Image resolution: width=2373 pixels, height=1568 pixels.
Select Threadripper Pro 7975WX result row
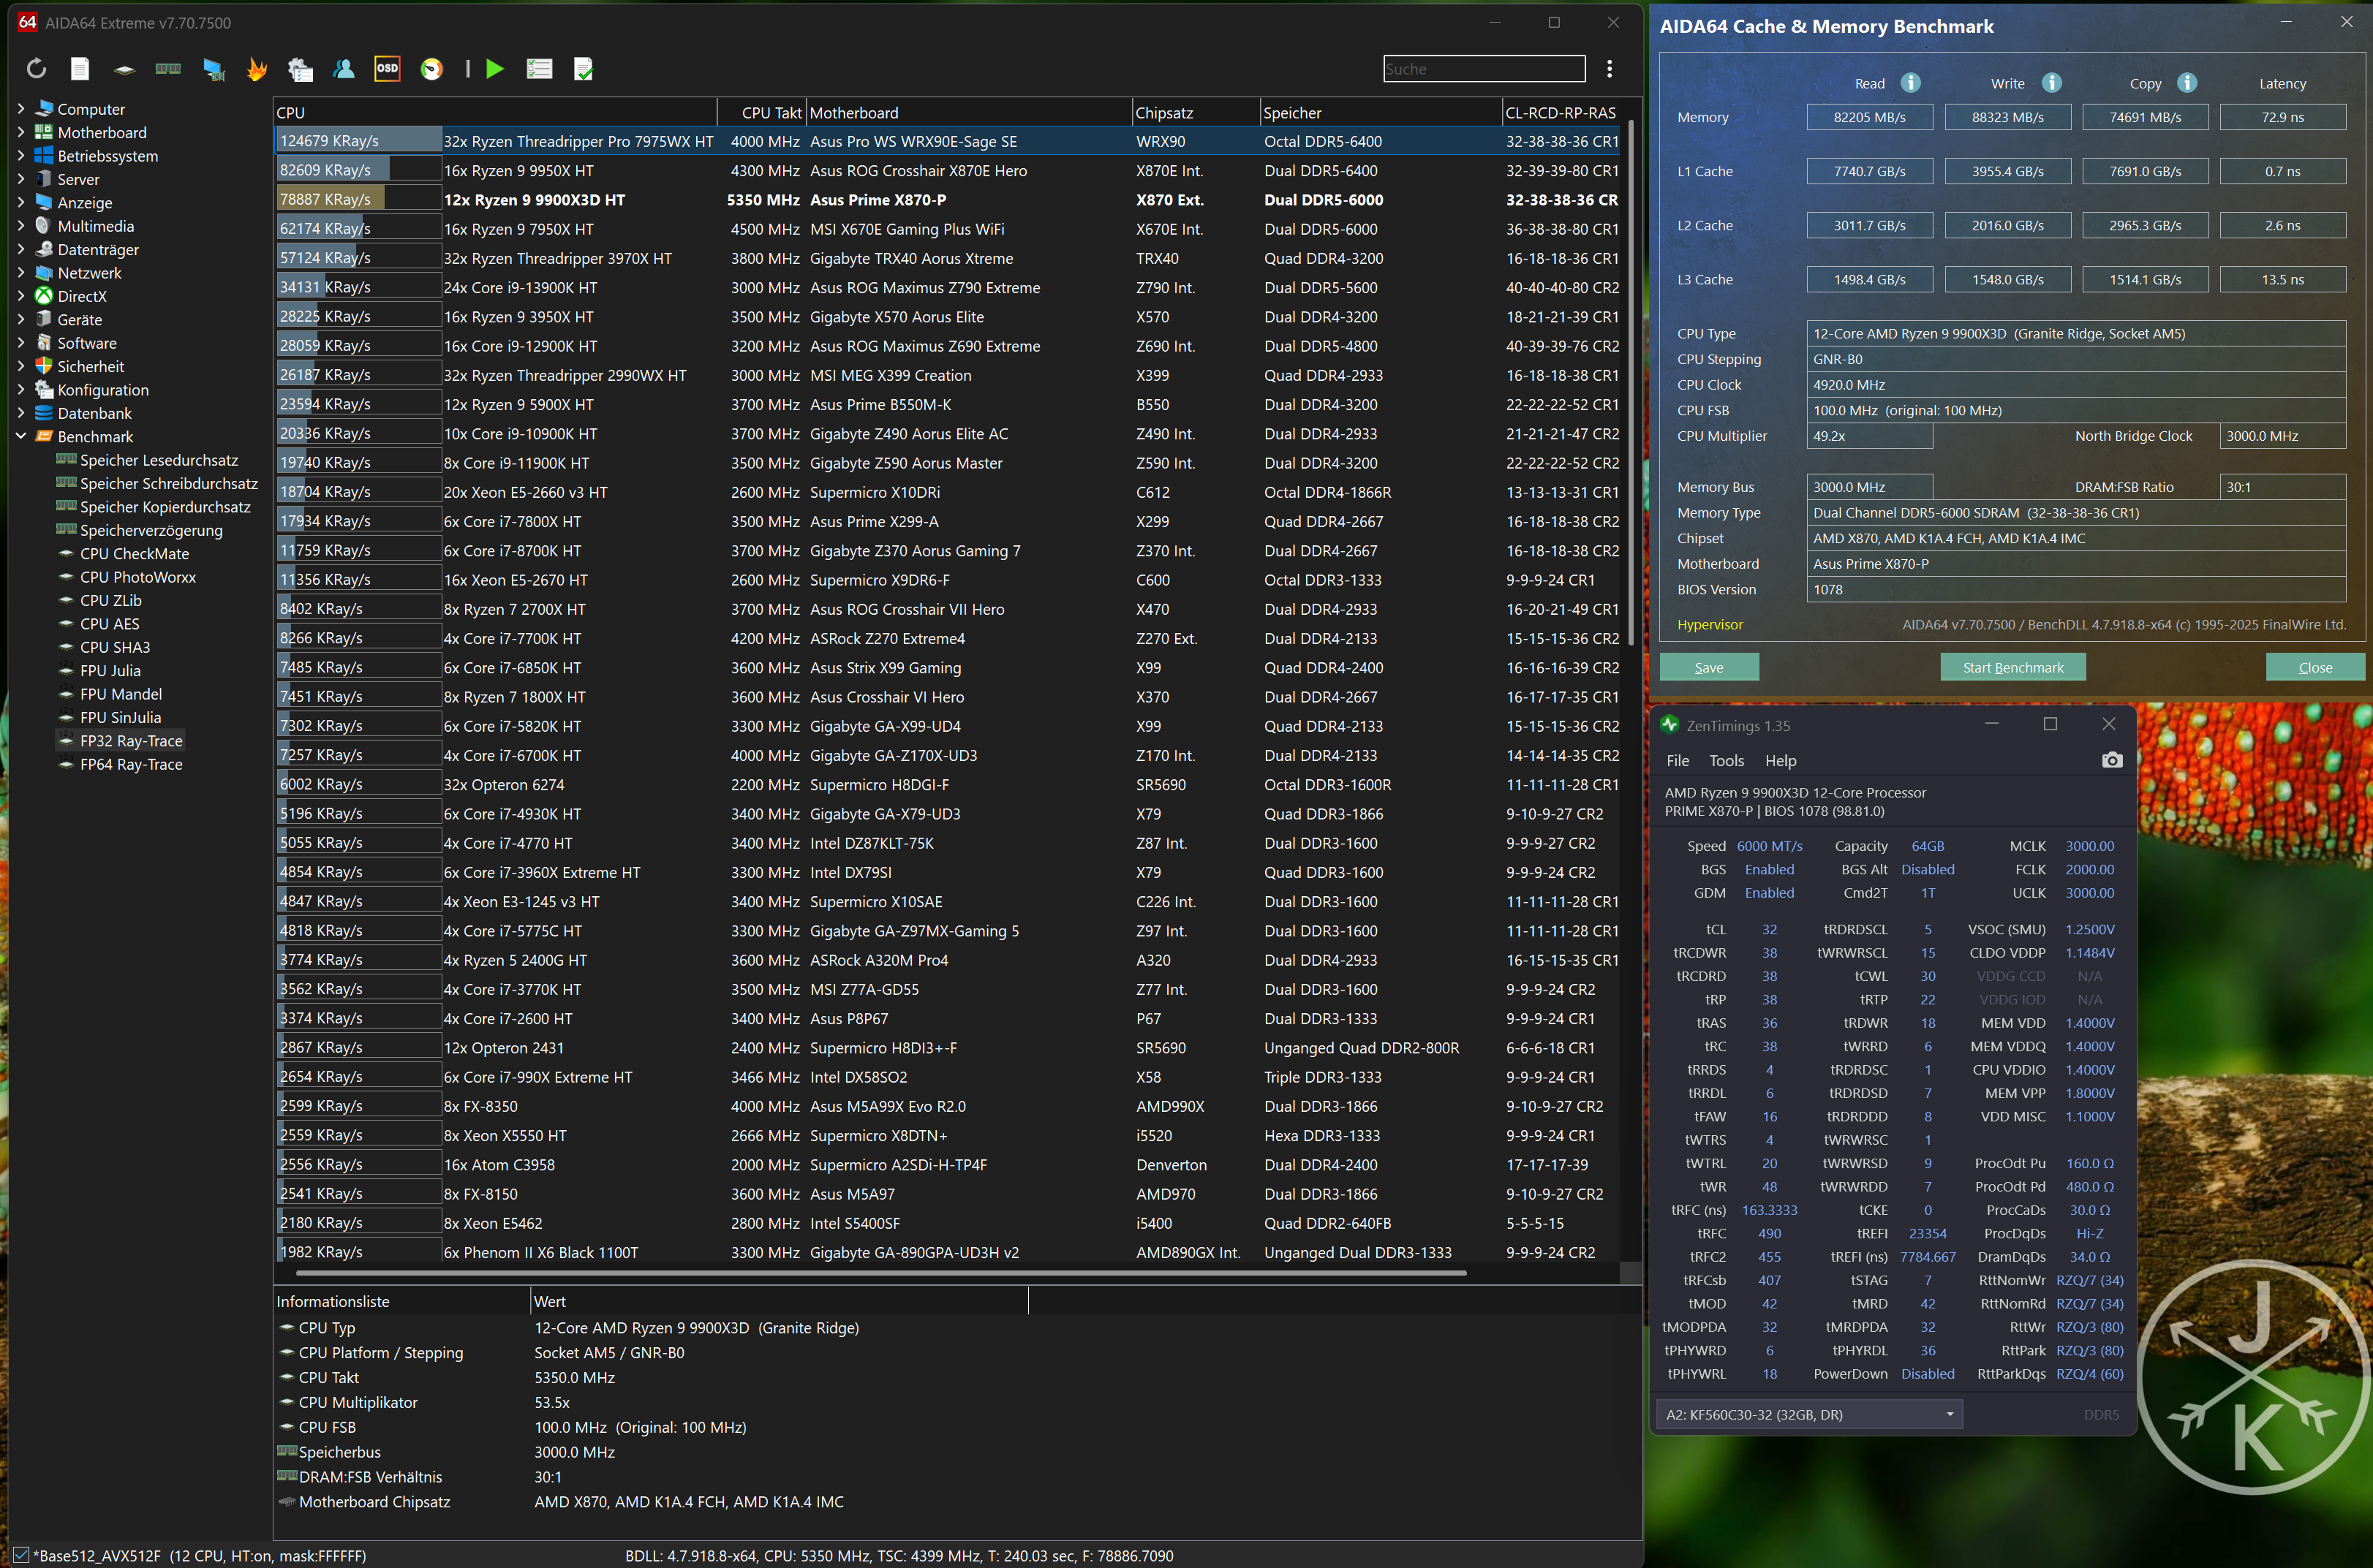(x=948, y=141)
